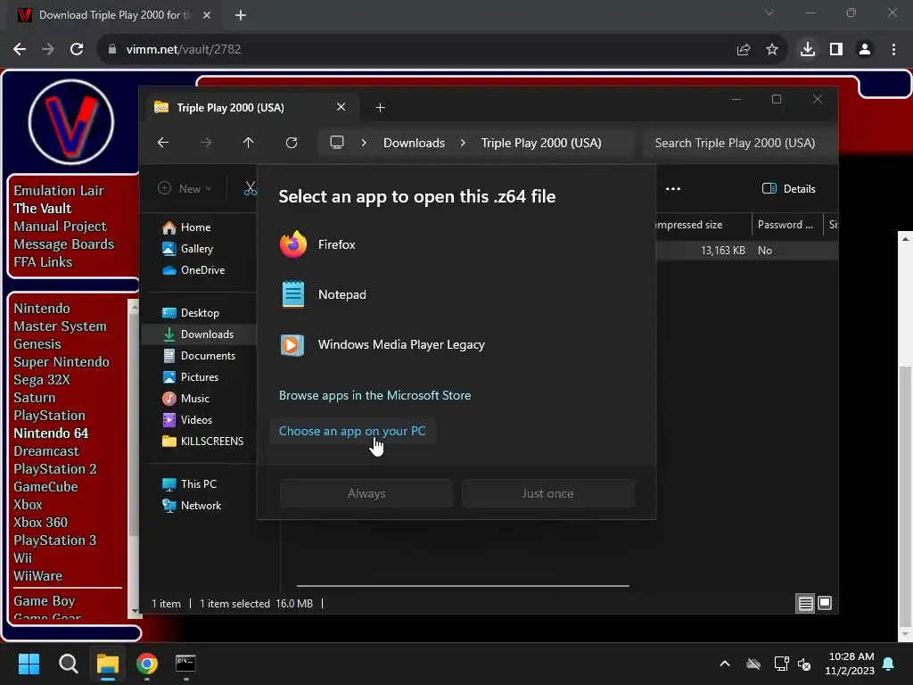Click the Always button

pos(366,493)
